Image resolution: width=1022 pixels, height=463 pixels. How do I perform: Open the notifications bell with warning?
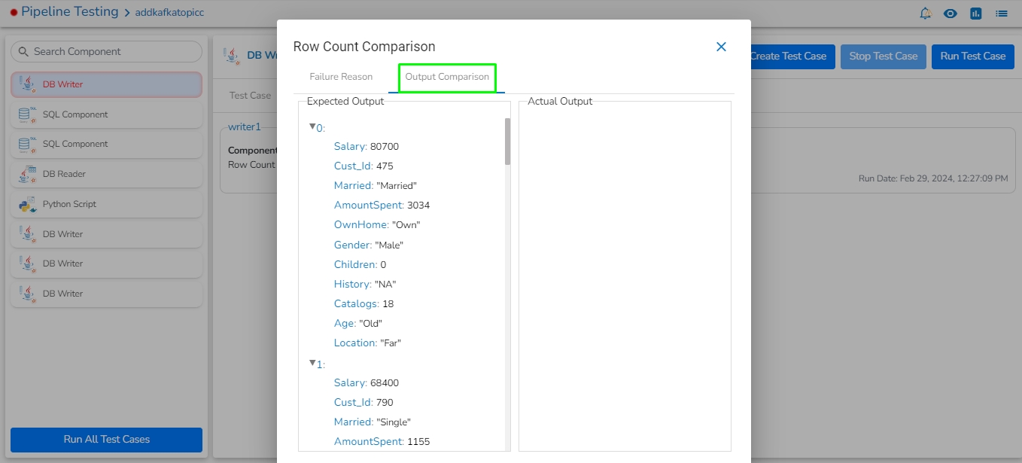click(926, 14)
